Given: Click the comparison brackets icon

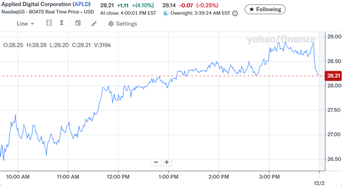Looking at the screenshot, I should tap(49, 23).
